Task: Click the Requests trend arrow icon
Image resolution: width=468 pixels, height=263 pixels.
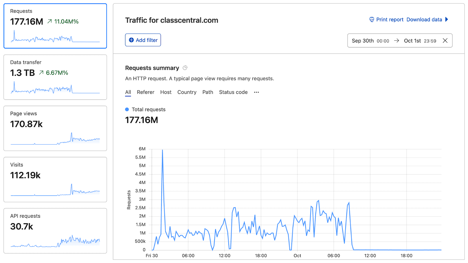Action: (x=49, y=21)
